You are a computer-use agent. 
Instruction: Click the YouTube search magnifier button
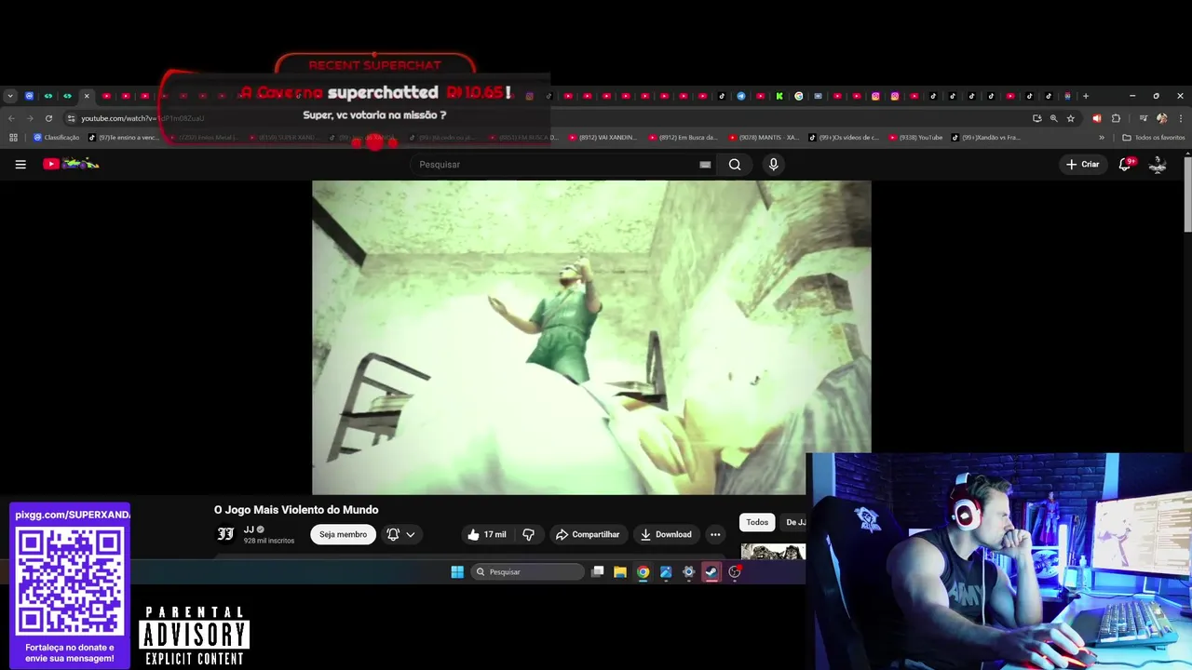tap(735, 165)
